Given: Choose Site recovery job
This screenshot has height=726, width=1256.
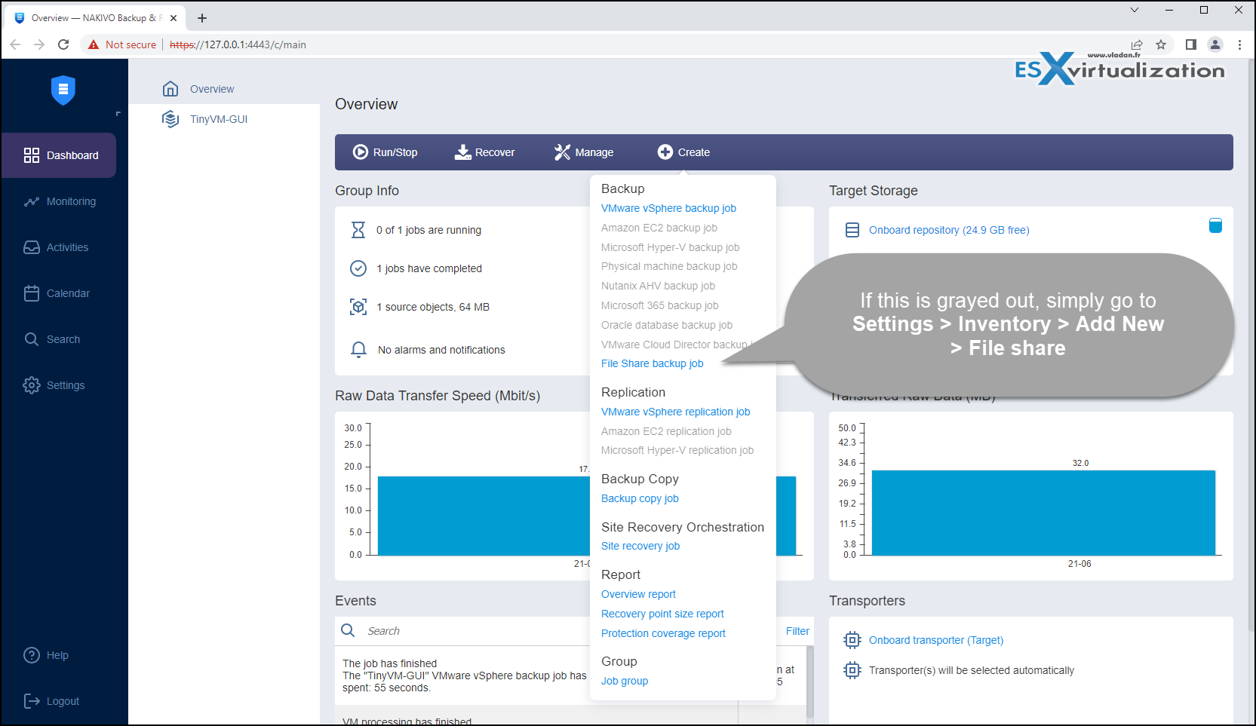Looking at the screenshot, I should coord(640,546).
